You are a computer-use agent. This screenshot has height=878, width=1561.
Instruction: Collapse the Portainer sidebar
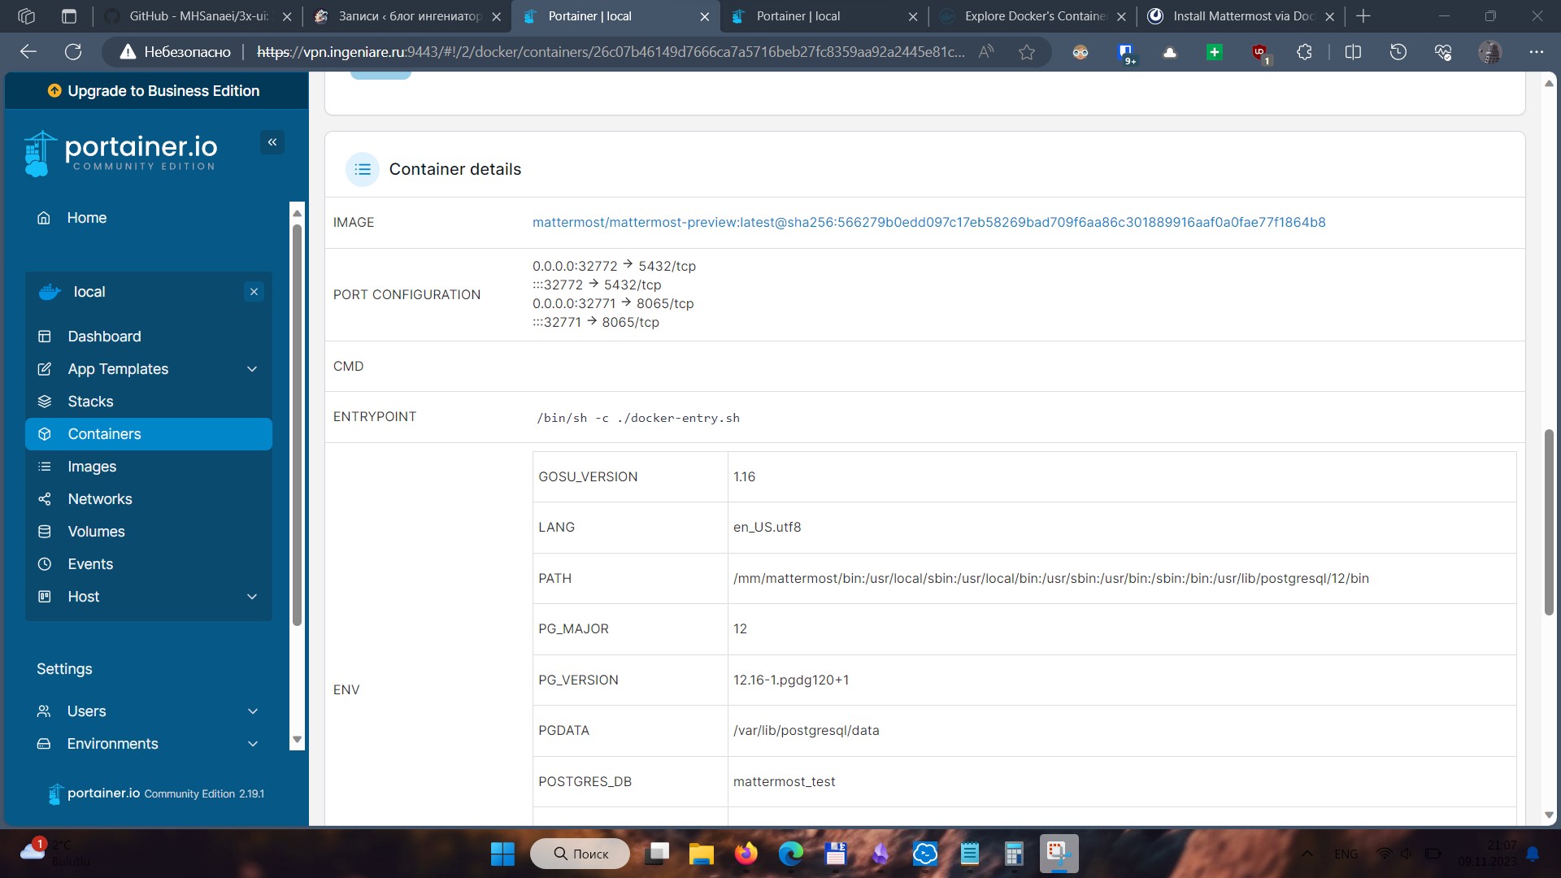click(x=272, y=142)
